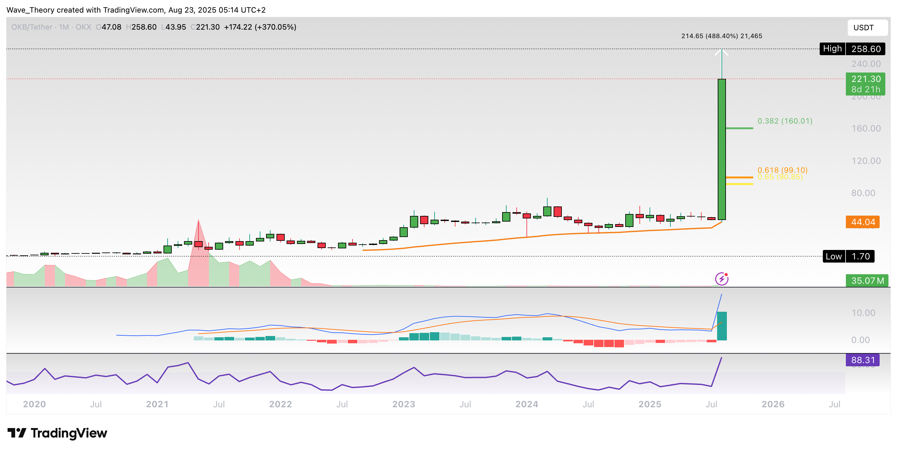Select the 0.382 (160.01) Fibonacci level label
897x452 pixels.
(785, 121)
